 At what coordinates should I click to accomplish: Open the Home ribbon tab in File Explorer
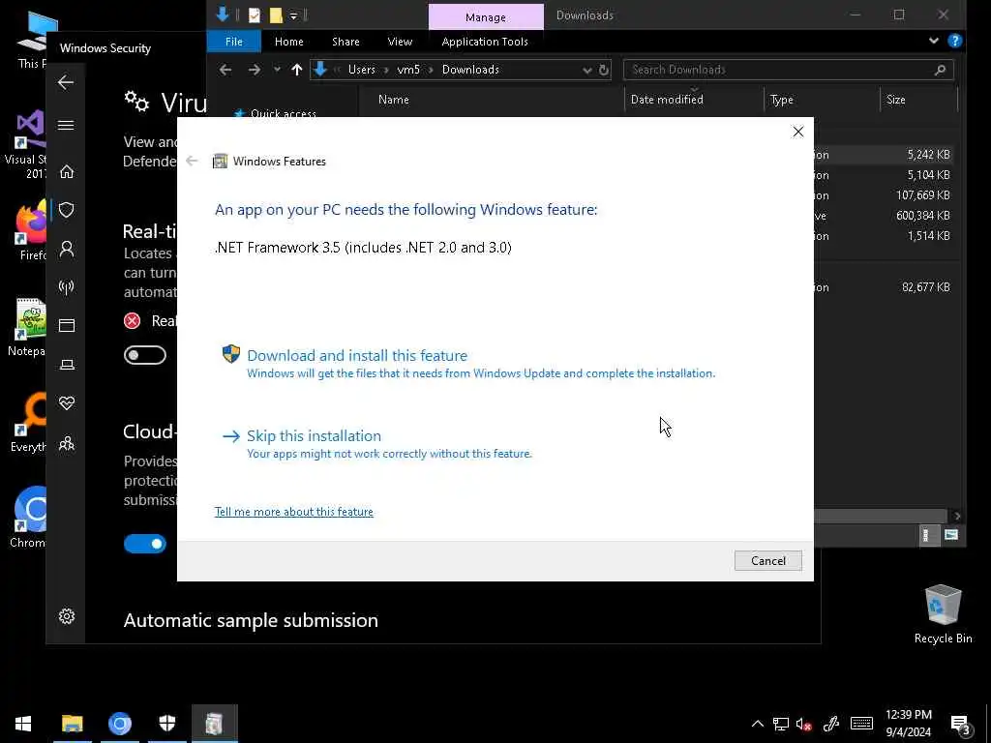288,42
